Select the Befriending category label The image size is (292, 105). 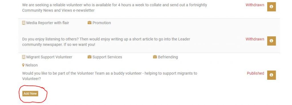pos(168,57)
